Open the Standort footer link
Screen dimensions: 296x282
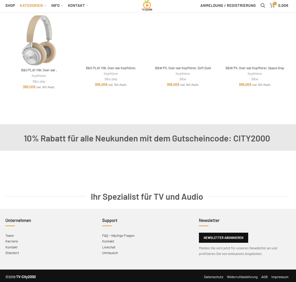(x=12, y=253)
